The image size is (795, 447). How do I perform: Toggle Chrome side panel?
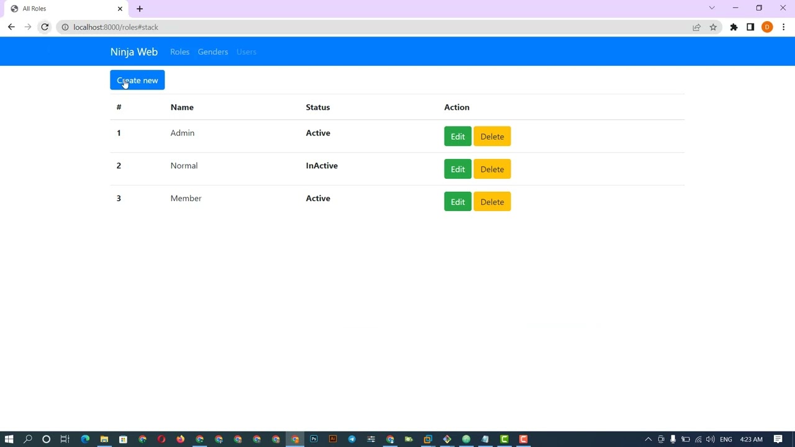pos(750,27)
